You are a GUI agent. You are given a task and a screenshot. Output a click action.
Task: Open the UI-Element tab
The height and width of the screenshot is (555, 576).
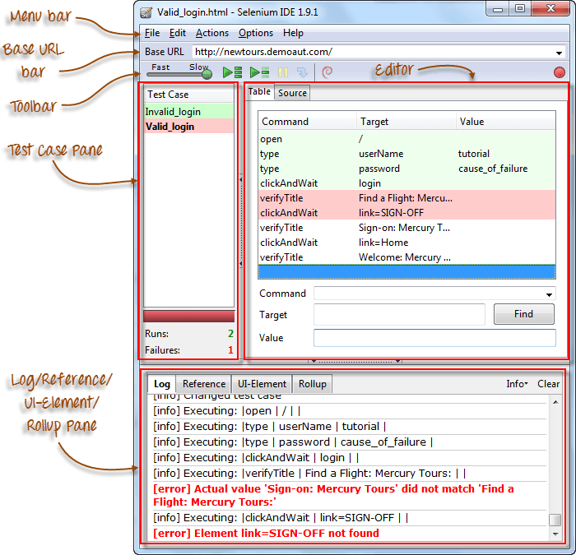coord(262,384)
